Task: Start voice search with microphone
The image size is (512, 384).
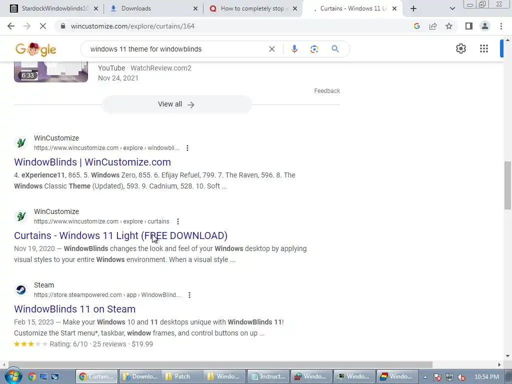Action: pos(294,49)
